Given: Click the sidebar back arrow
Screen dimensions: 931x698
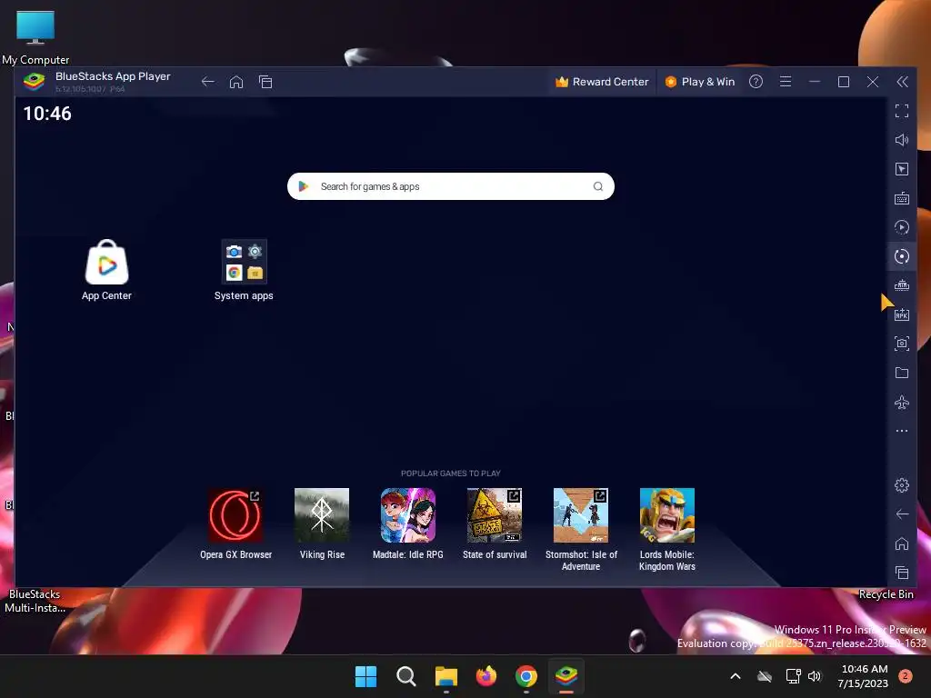Looking at the screenshot, I should click(902, 514).
